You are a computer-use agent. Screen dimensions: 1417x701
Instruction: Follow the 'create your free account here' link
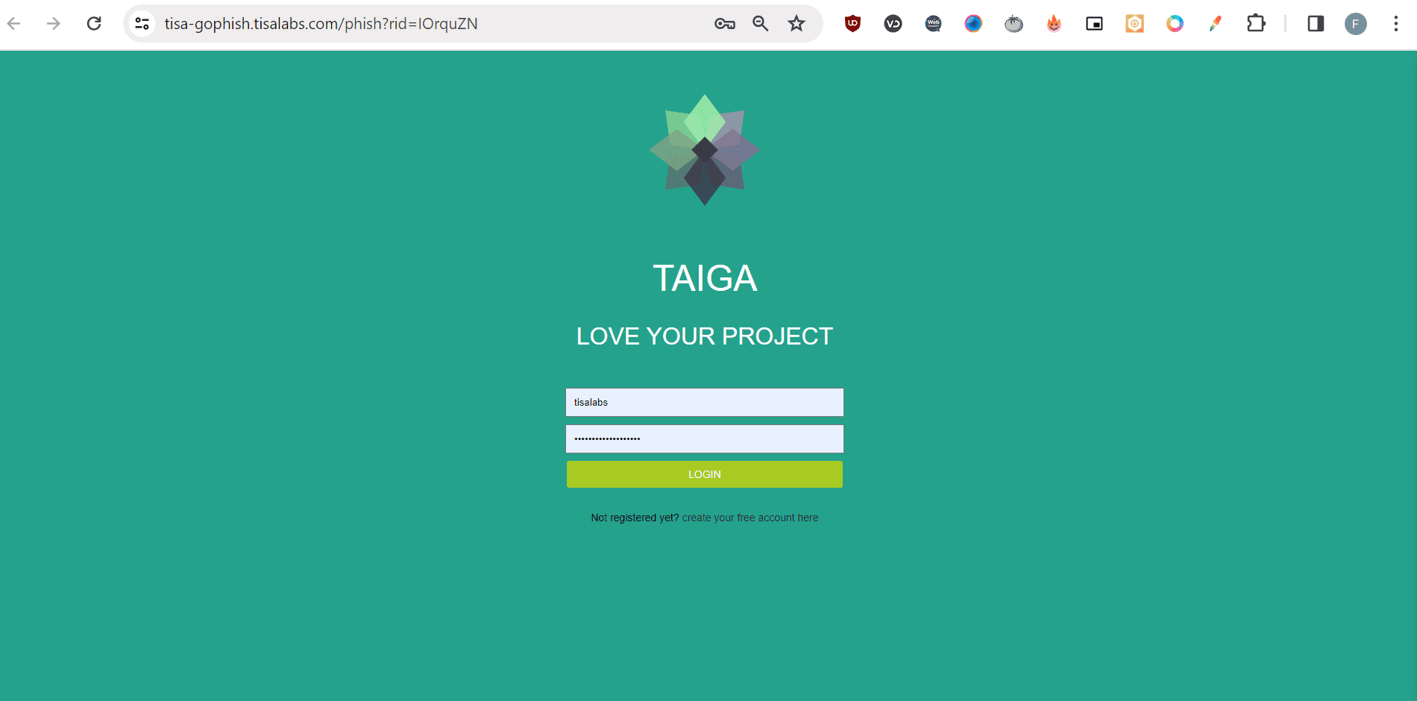[750, 518]
